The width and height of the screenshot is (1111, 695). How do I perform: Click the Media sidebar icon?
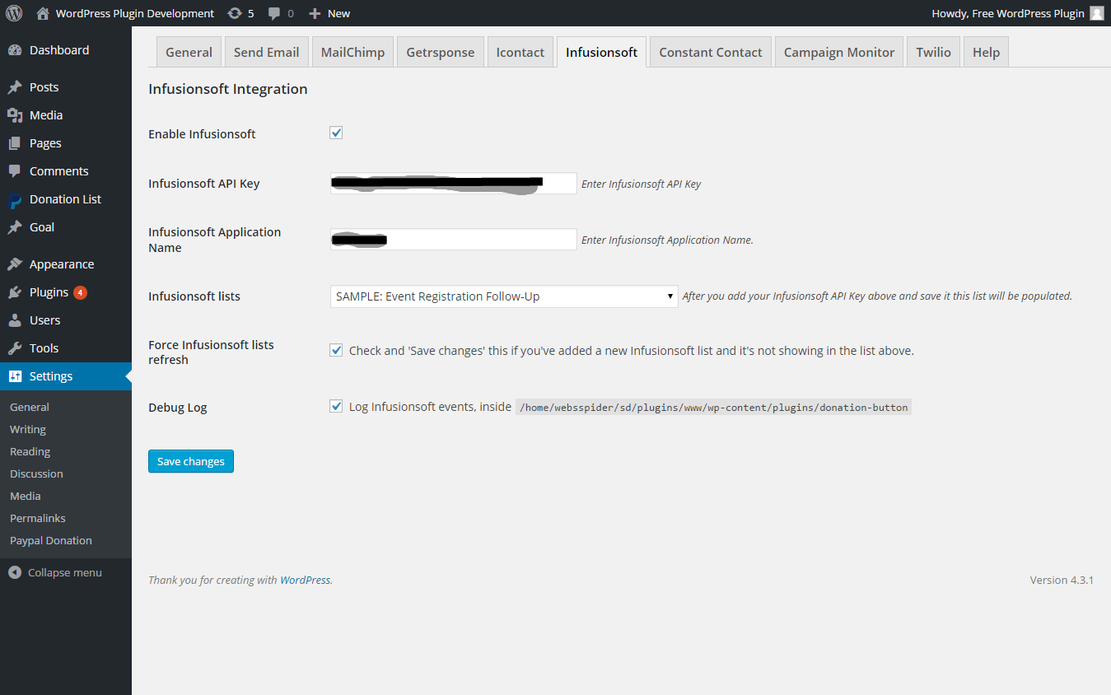click(15, 115)
